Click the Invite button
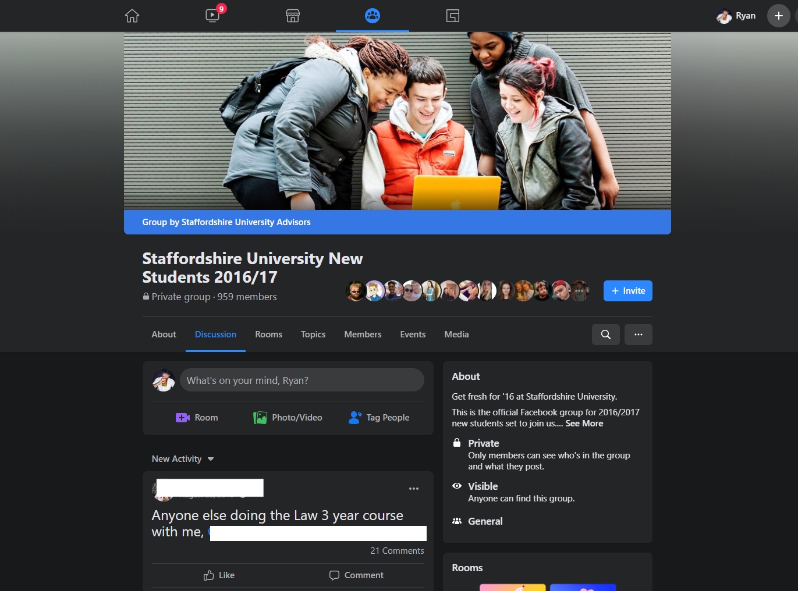Viewport: 798px width, 591px height. pyautogui.click(x=628, y=291)
